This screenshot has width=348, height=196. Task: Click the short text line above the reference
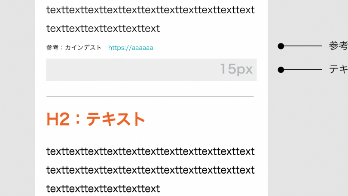tap(103, 29)
